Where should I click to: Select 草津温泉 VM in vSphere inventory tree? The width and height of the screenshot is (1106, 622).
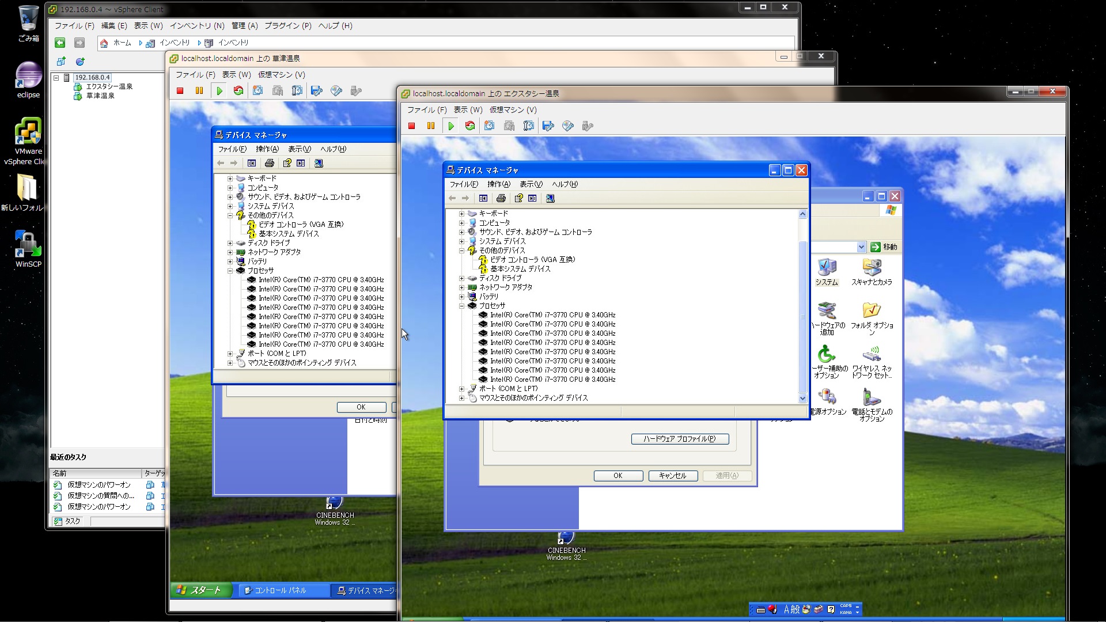coord(100,96)
